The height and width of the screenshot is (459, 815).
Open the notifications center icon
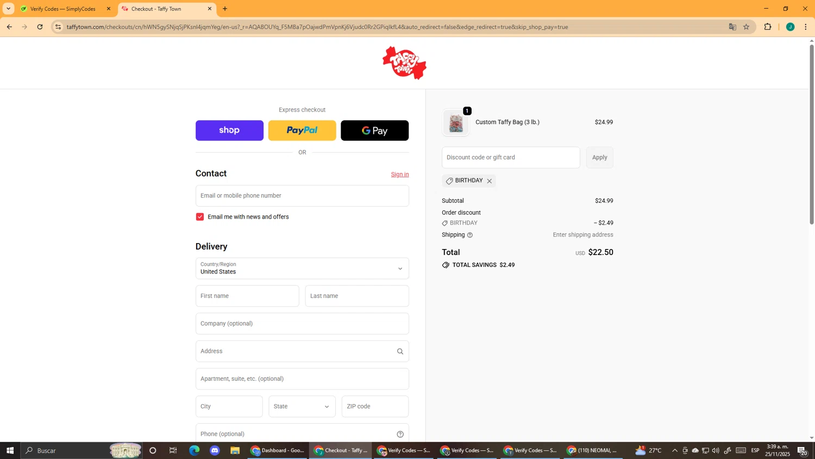point(803,450)
